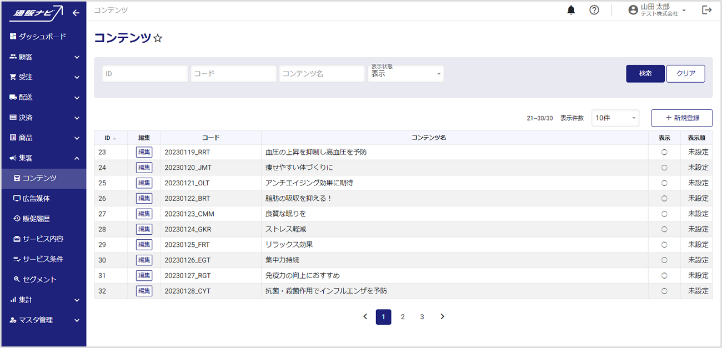The height and width of the screenshot is (348, 722).
Task: Go to page 2 in pagination
Action: point(403,316)
